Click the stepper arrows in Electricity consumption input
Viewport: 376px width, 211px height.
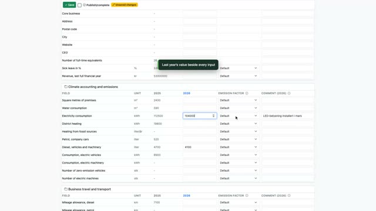(213, 116)
